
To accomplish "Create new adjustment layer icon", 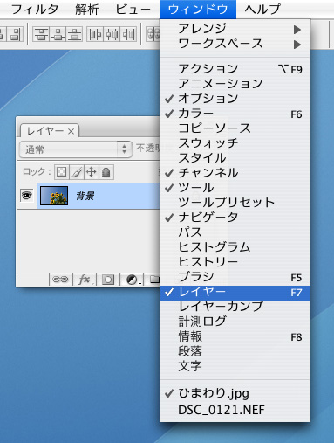I will click(133, 280).
